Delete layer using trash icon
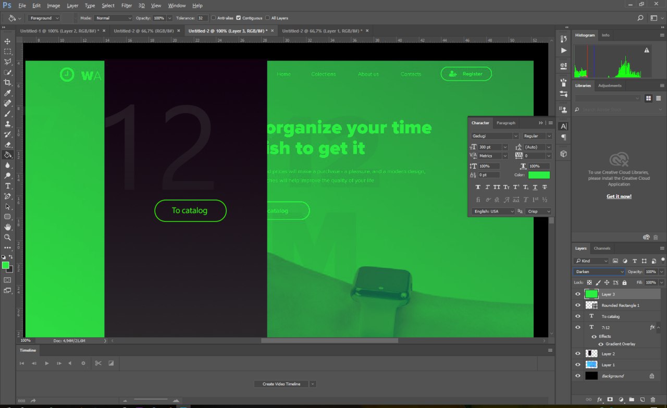667x408 pixels. [653, 400]
